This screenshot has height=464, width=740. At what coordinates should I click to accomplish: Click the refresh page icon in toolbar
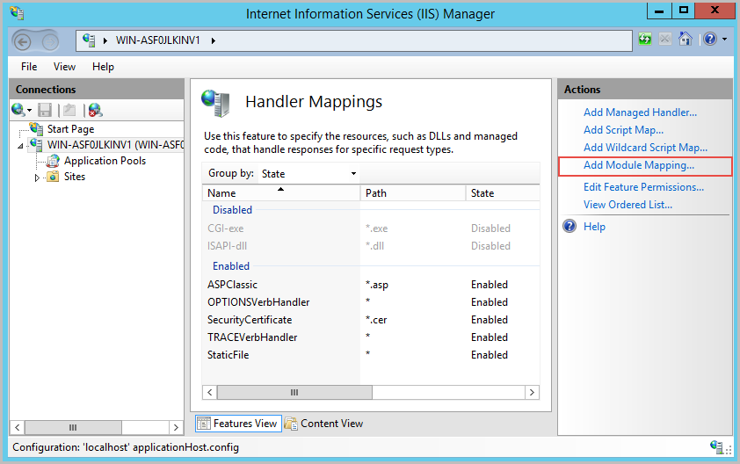point(645,40)
